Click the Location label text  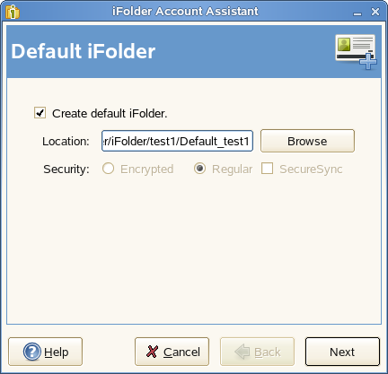tap(66, 141)
